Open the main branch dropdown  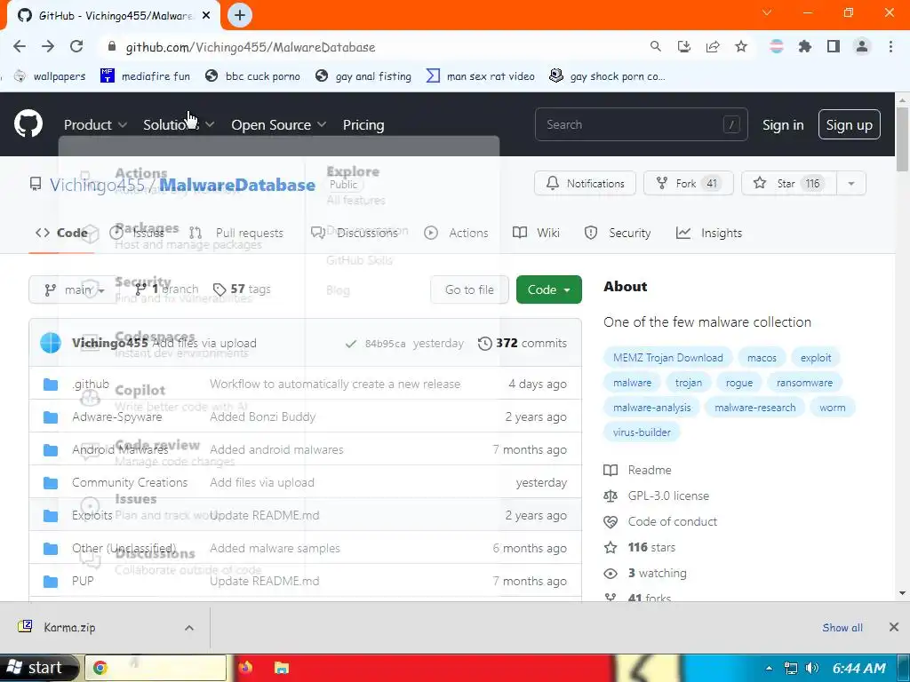(74, 289)
